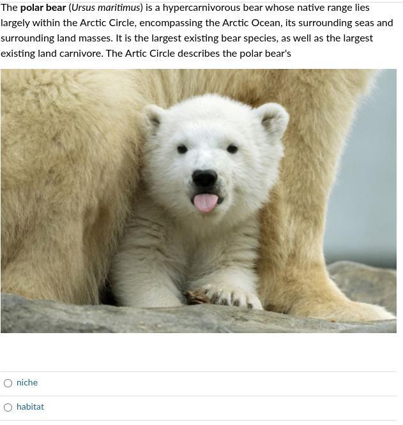Click the cub's eye on the nose's left

click(182, 149)
